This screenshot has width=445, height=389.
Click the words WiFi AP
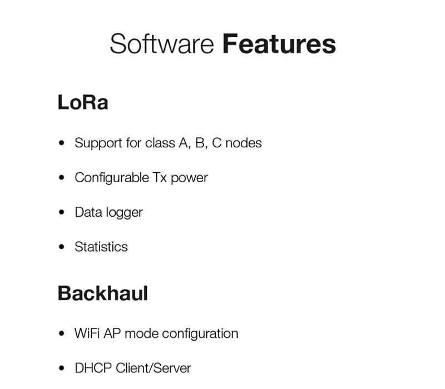tap(98, 333)
